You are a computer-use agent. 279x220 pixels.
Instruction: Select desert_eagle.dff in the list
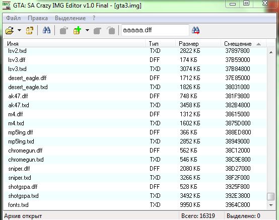pyautogui.click(x=135, y=78)
